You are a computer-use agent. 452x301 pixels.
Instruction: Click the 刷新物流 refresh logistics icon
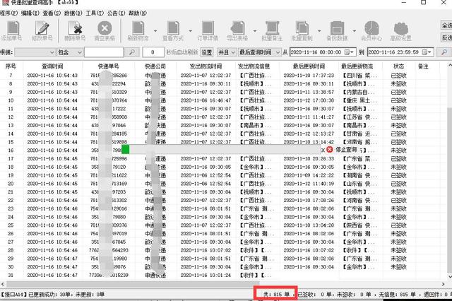tap(138, 28)
